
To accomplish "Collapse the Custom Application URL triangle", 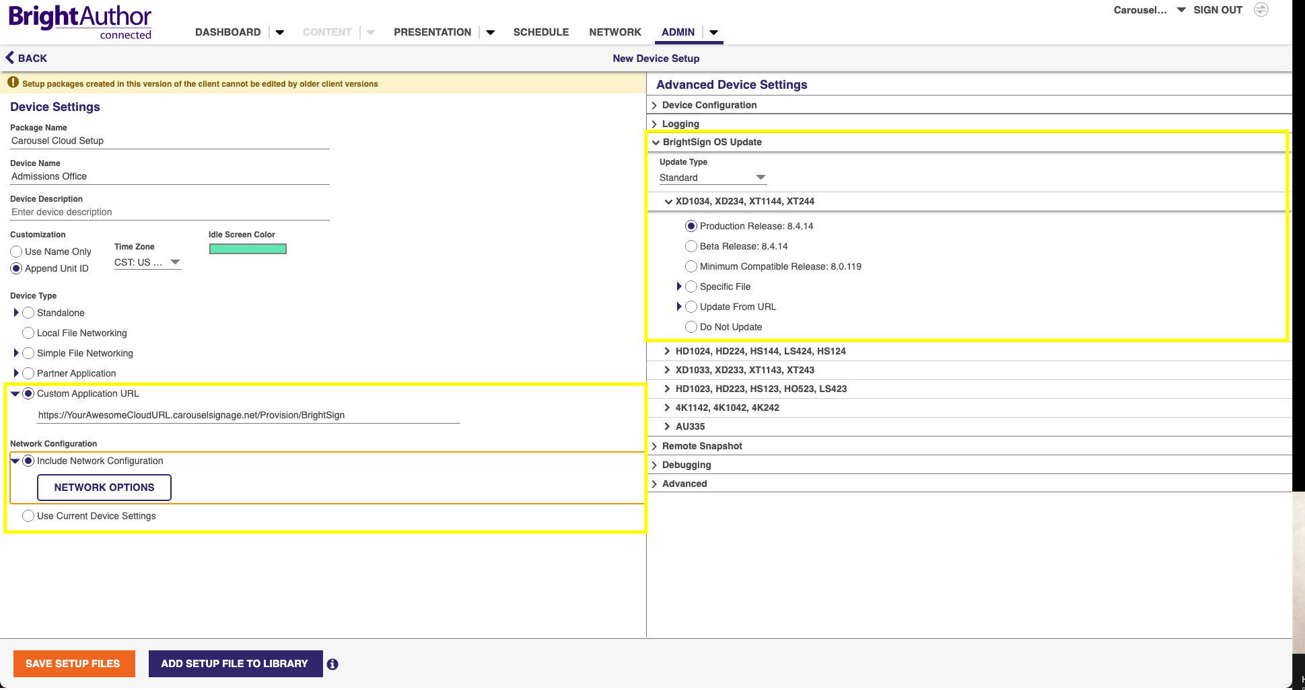I will pyautogui.click(x=15, y=394).
